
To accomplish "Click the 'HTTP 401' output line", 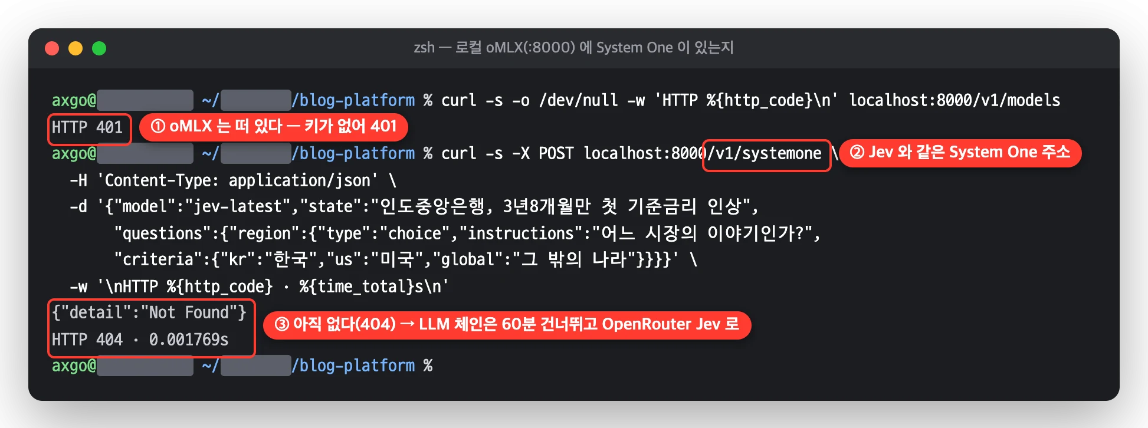I will pyautogui.click(x=87, y=127).
